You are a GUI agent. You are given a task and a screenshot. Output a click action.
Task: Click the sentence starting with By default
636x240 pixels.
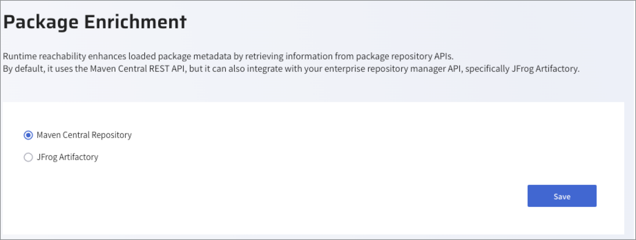[291, 69]
